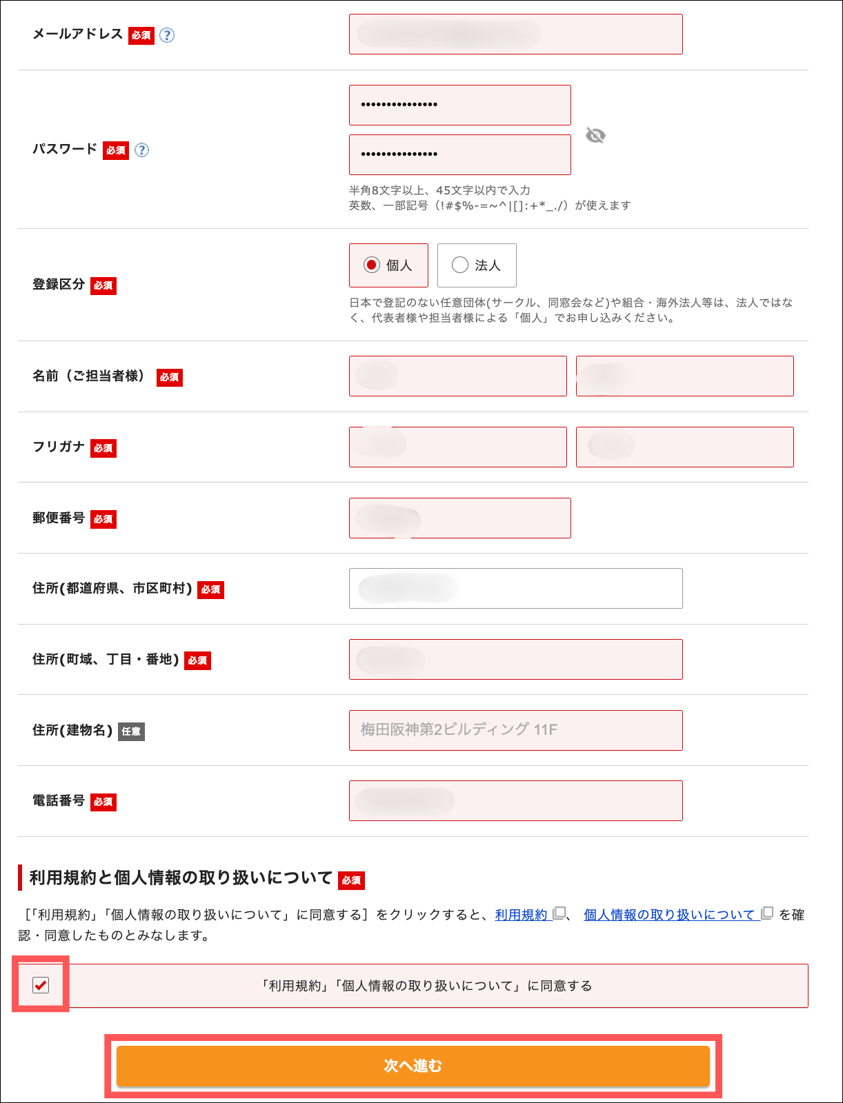Focus the 住所(町域、丁目・番地) field
843x1103 pixels.
pyautogui.click(x=515, y=659)
